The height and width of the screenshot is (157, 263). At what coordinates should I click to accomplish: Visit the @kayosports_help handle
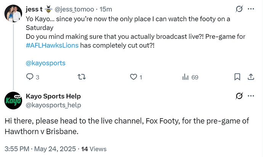point(53,105)
